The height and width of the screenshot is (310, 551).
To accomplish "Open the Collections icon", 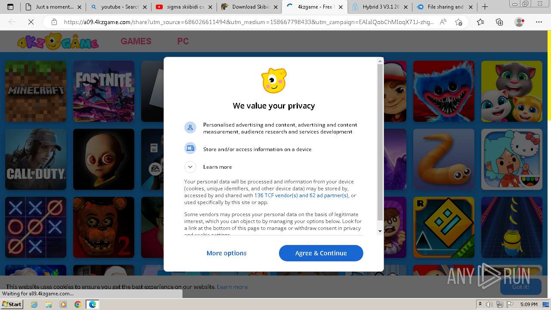I will 499,22.
